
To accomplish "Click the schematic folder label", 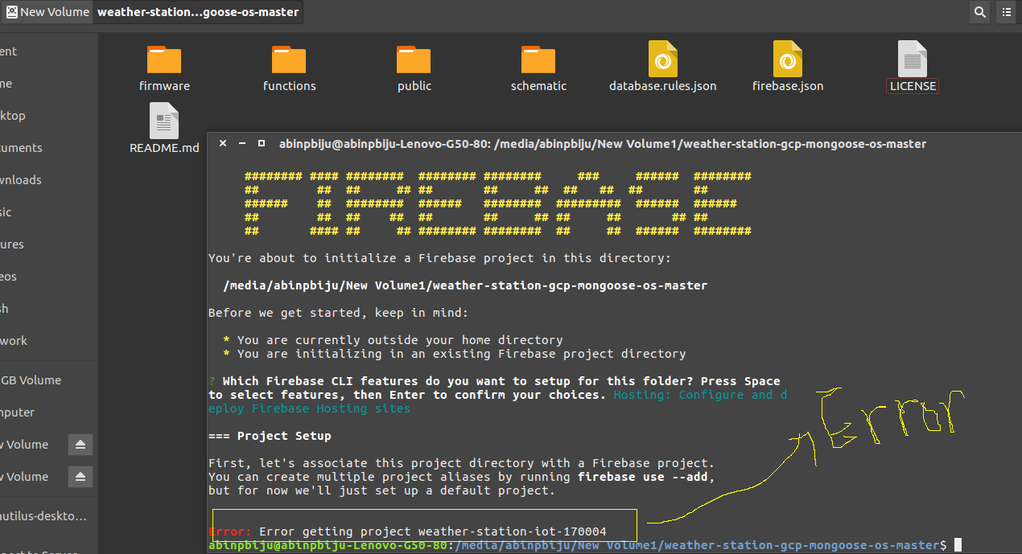I will (538, 86).
